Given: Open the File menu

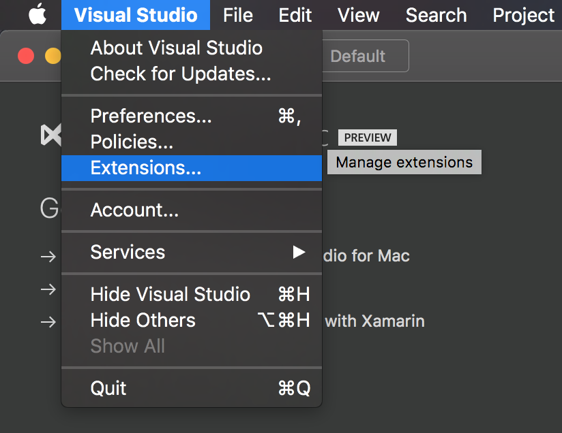Looking at the screenshot, I should coord(238,15).
